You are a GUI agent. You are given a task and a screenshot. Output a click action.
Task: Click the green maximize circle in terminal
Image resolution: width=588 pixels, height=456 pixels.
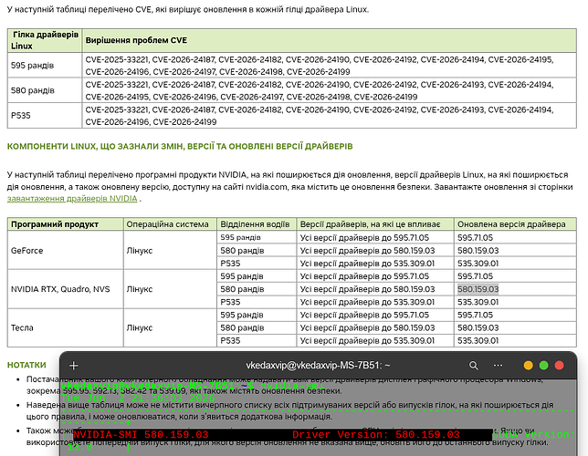click(544, 366)
